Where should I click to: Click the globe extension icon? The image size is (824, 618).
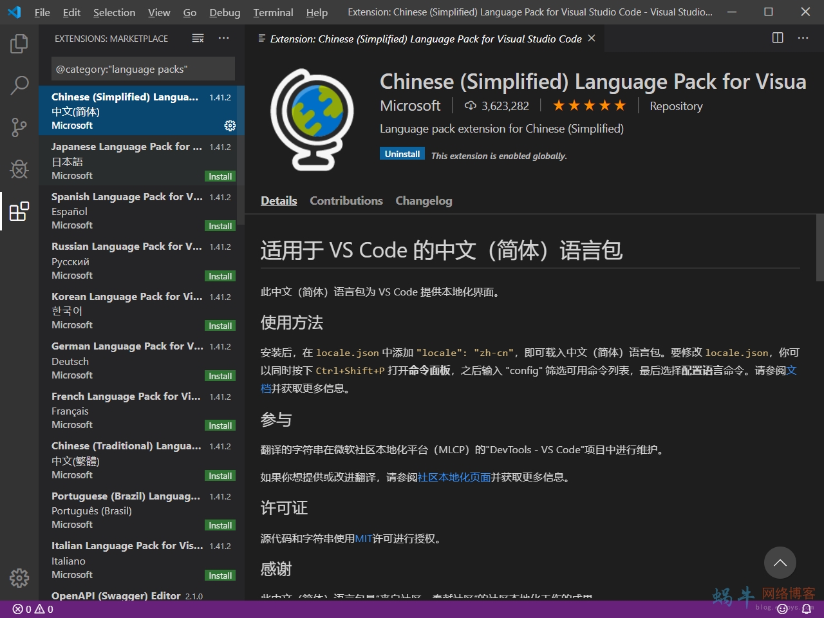coord(312,119)
